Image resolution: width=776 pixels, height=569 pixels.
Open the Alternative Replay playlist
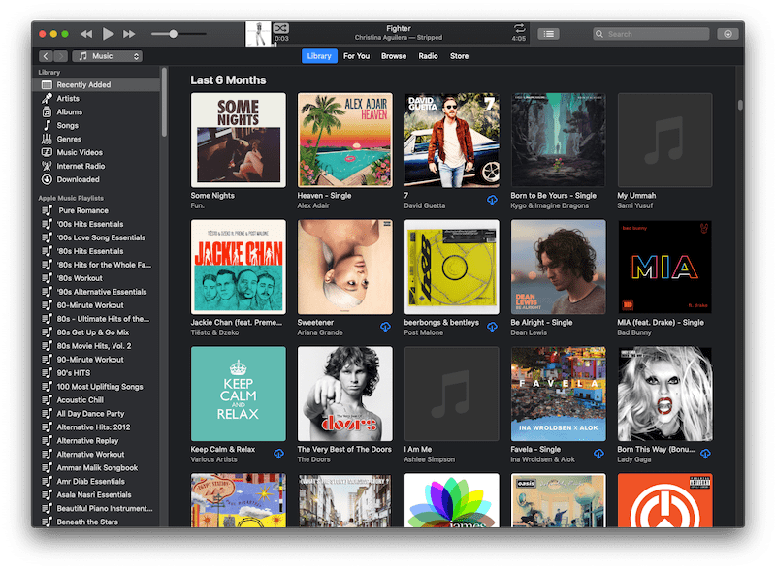click(x=96, y=441)
